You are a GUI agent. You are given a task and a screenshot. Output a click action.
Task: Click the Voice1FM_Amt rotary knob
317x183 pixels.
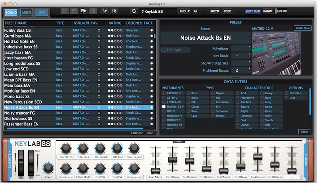(x=134, y=148)
